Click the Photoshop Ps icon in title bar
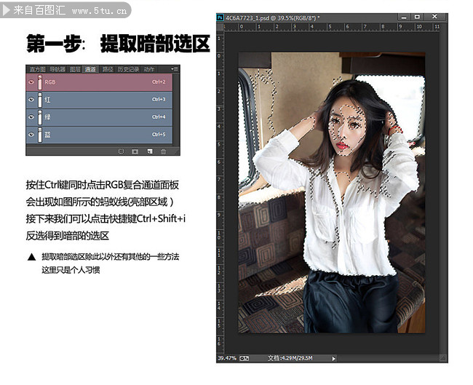The width and height of the screenshot is (473, 385). [220, 16]
